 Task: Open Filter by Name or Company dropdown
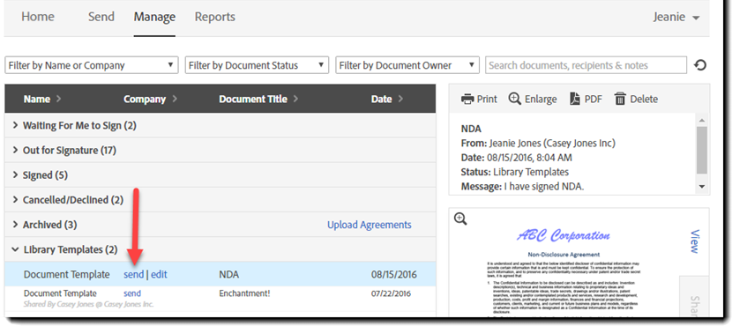(92, 65)
